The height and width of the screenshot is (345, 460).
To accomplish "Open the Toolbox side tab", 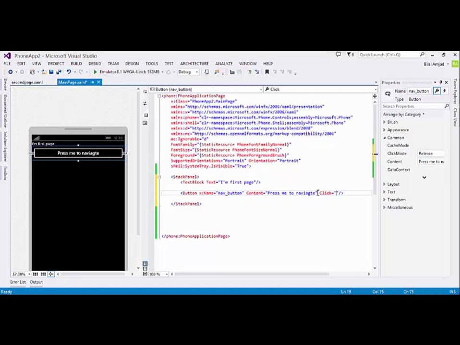I will pos(5,173).
